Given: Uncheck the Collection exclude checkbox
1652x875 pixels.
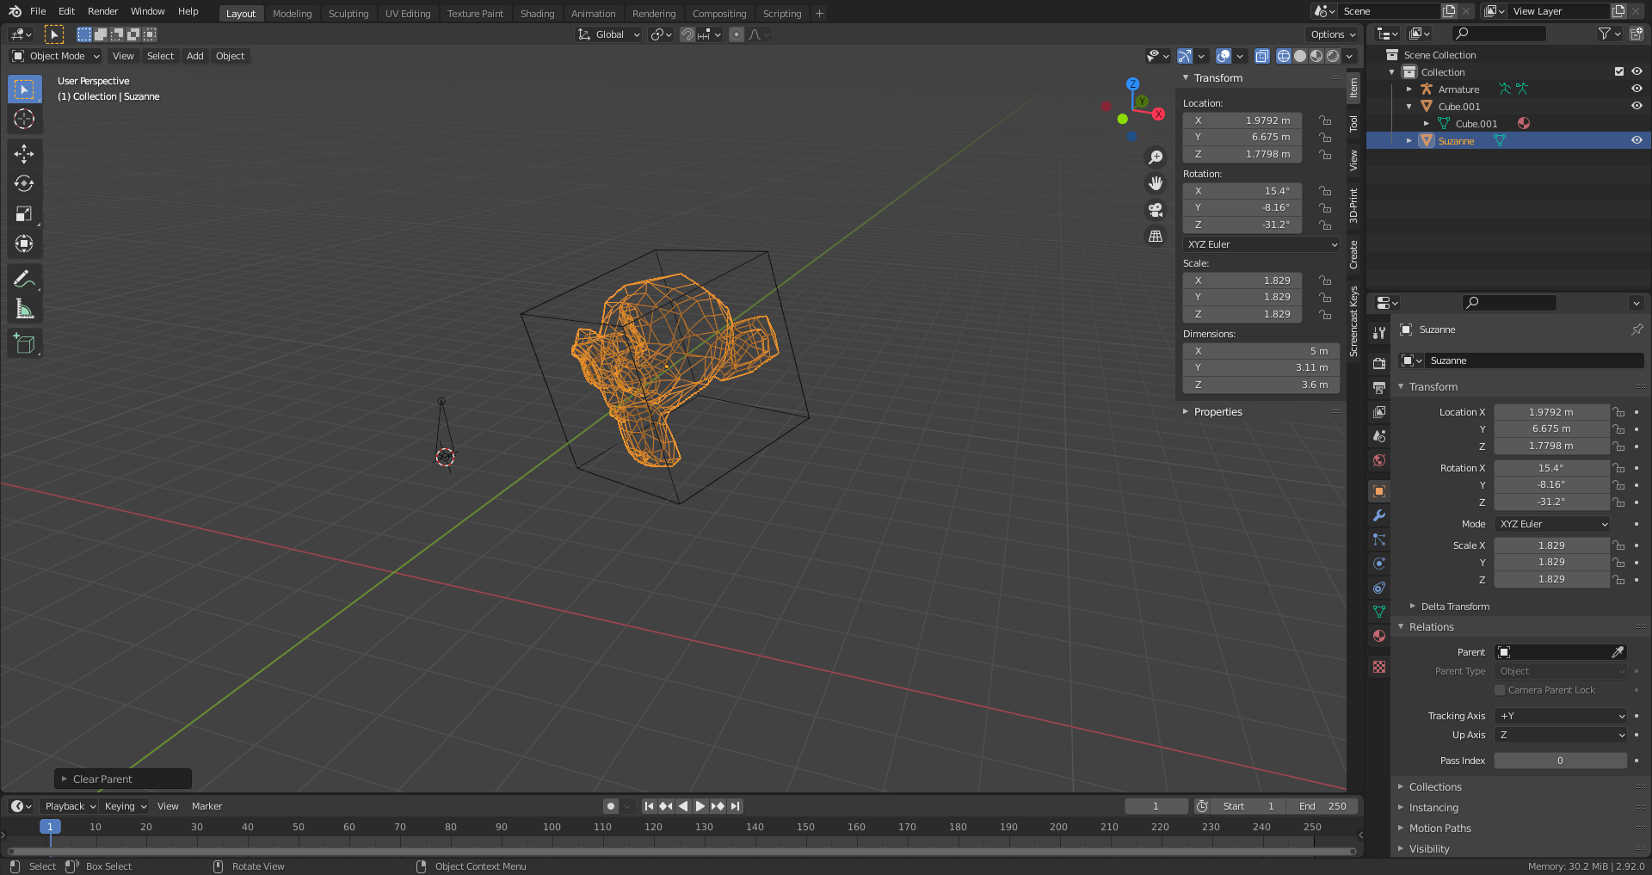Looking at the screenshot, I should 1619,71.
